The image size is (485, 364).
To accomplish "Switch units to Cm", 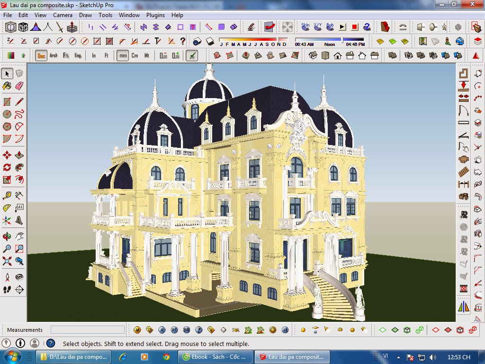I will (x=135, y=56).
